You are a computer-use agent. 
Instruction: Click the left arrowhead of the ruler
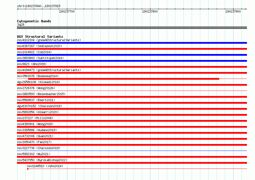click(18, 9)
